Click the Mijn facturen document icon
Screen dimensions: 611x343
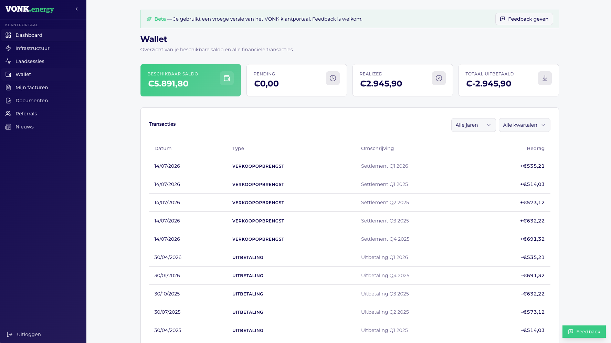(8, 87)
